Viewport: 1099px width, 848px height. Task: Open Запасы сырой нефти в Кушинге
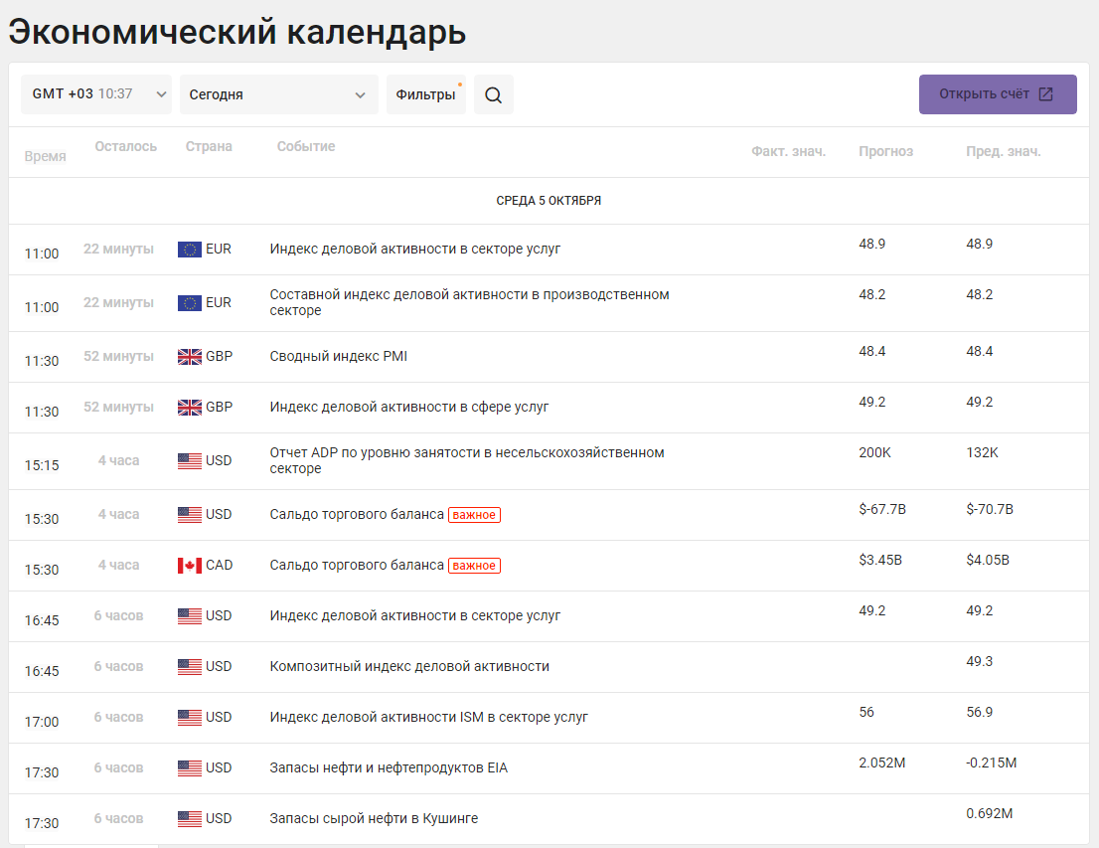pyautogui.click(x=374, y=818)
